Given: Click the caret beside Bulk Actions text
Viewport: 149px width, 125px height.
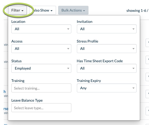Looking at the screenshot, I should [84, 11].
